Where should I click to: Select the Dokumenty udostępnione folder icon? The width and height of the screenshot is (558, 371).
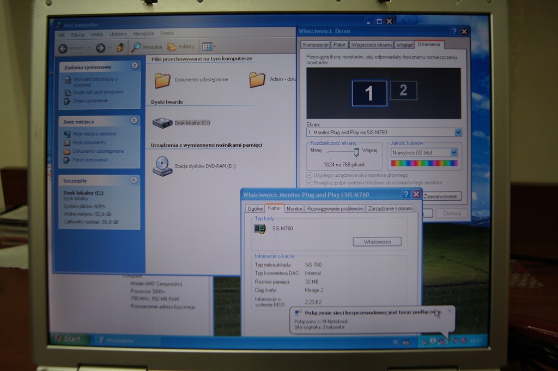[x=162, y=80]
